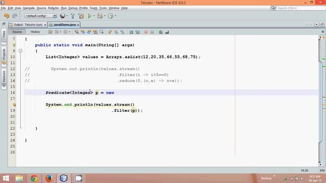Screen dimensions: 326x183
Task: Open the Projects side panel
Action: tap(4, 56)
